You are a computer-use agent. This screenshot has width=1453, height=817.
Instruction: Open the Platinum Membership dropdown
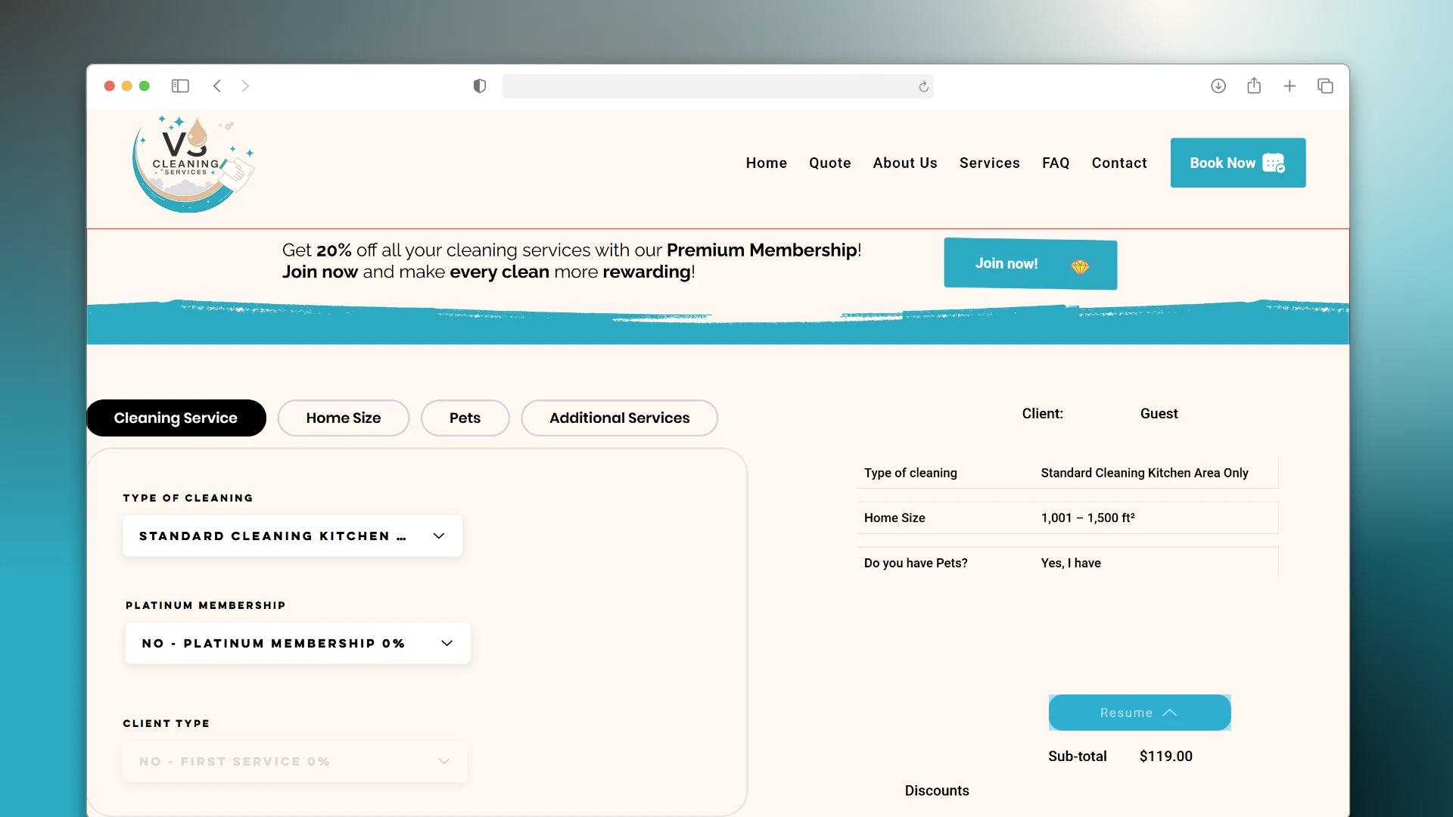click(297, 643)
